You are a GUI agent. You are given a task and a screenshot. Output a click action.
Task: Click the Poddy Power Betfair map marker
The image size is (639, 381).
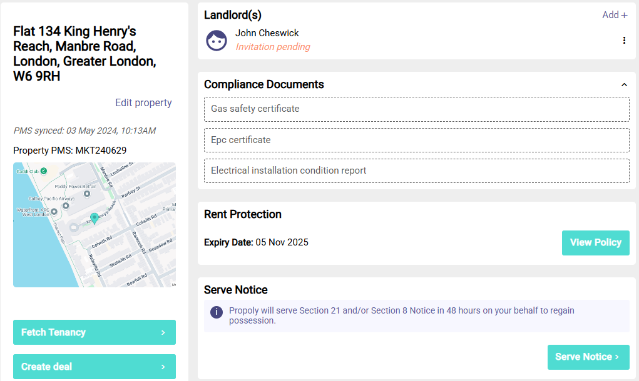click(x=87, y=194)
